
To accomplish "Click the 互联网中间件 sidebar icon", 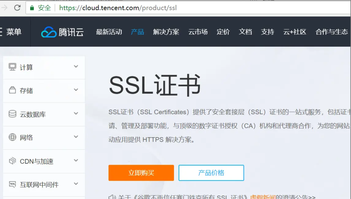I will pyautogui.click(x=12, y=184).
